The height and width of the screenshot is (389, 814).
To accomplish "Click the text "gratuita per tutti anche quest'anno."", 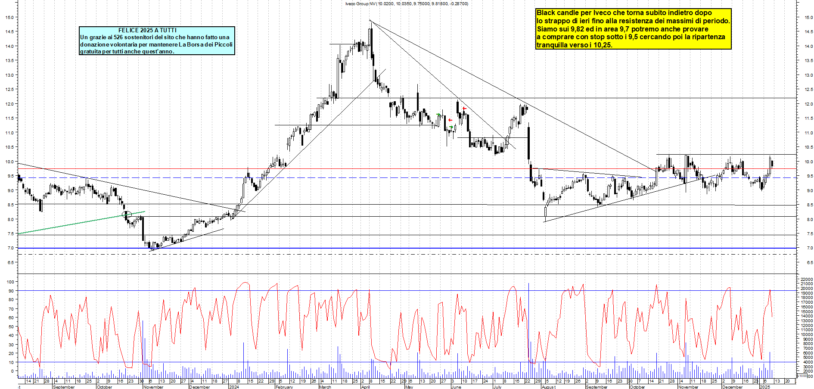I will point(127,51).
